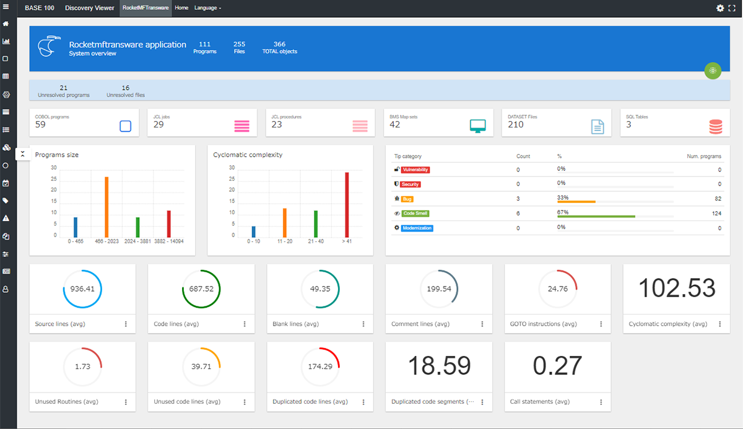Open the DATASET Files card

click(558, 123)
